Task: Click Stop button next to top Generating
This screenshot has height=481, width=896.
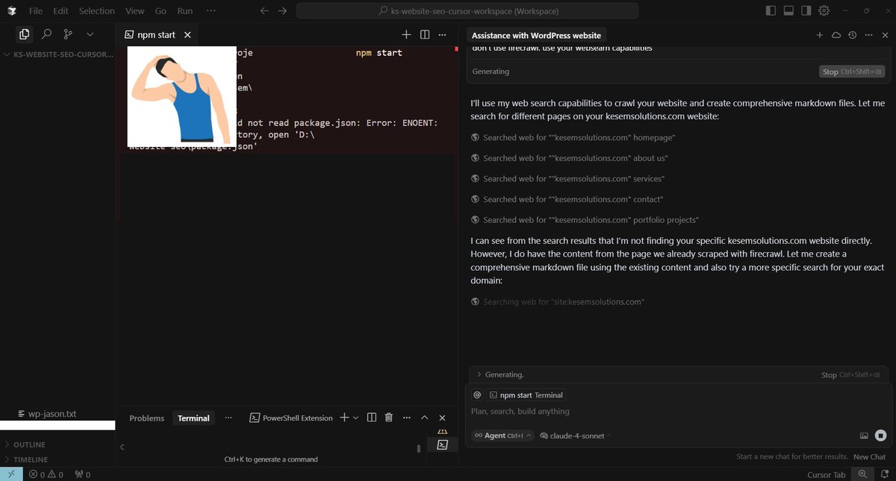Action: coord(852,72)
